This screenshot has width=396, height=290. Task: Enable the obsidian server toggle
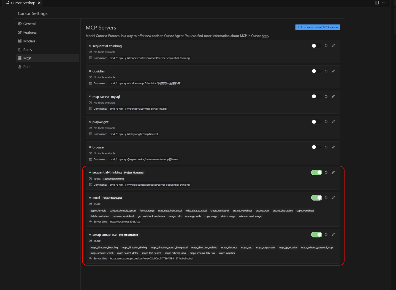(x=316, y=71)
